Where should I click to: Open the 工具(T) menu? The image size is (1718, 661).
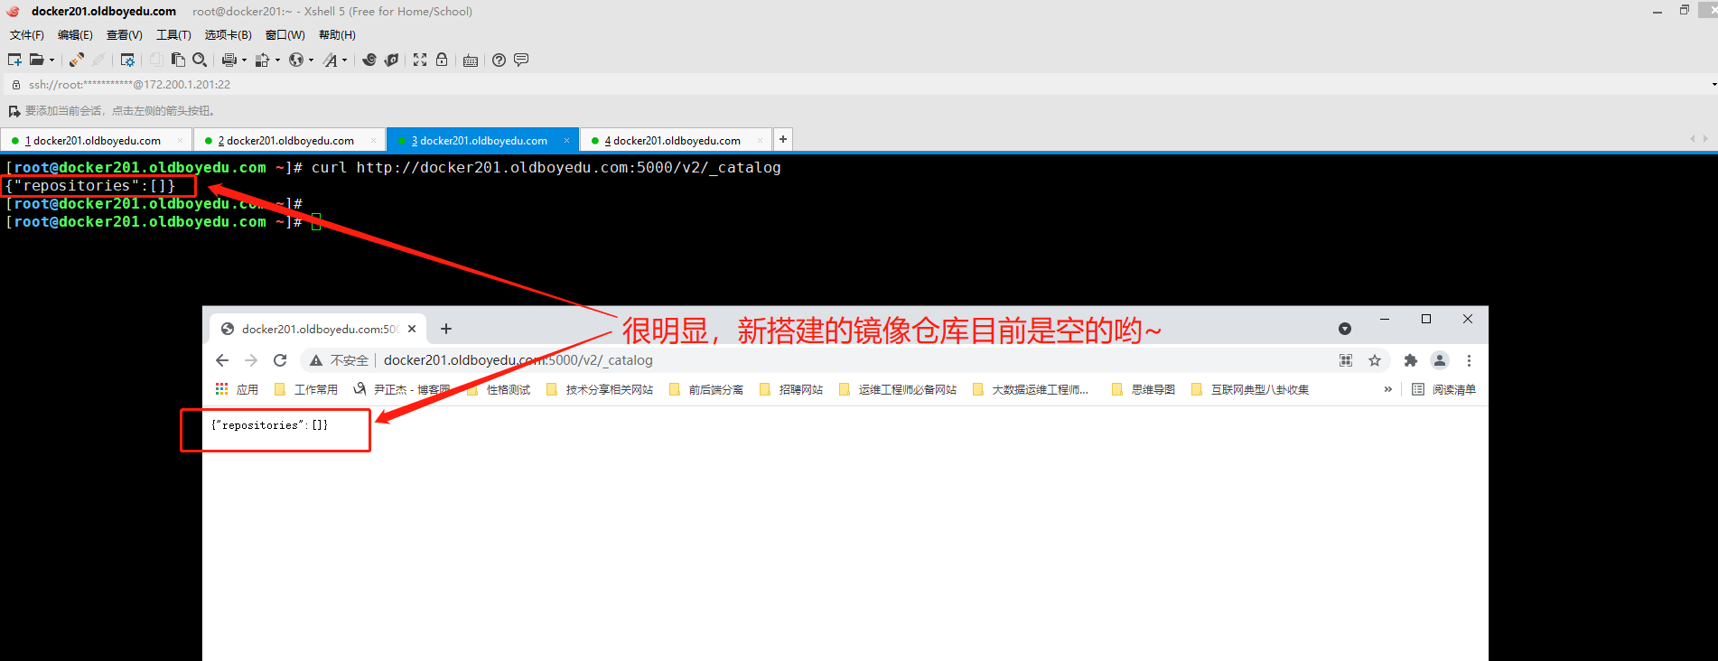point(173,35)
